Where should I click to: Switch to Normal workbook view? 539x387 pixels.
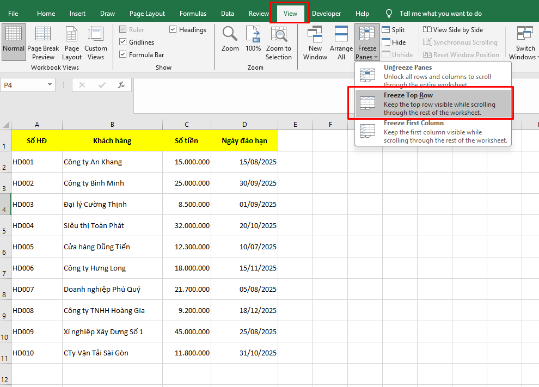point(14,42)
